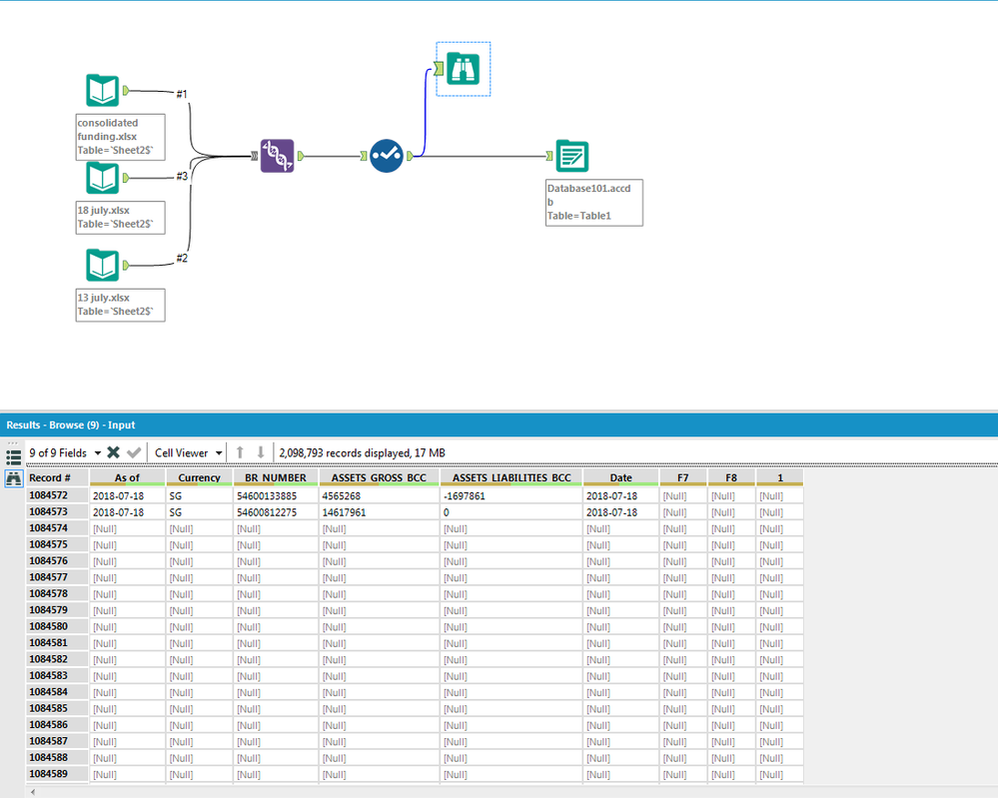
Task: Click the F8 column header
Action: point(731,478)
